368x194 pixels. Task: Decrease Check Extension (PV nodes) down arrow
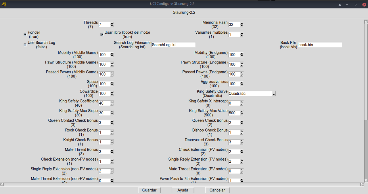tap(242, 153)
